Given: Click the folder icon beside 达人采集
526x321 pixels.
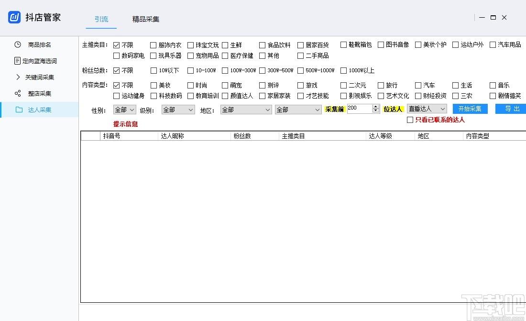Looking at the screenshot, I should click(x=19, y=110).
